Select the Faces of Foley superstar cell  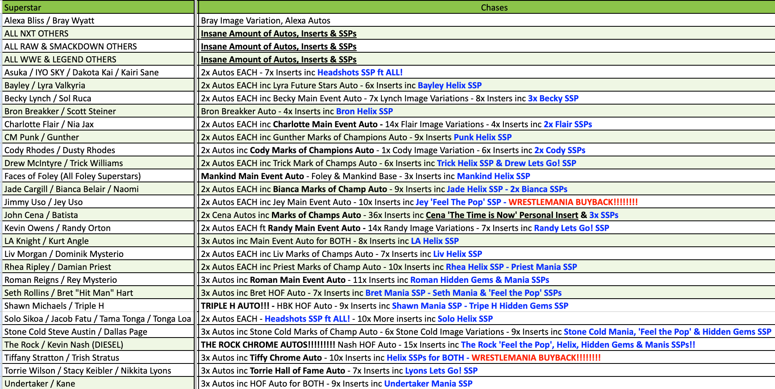pos(98,176)
